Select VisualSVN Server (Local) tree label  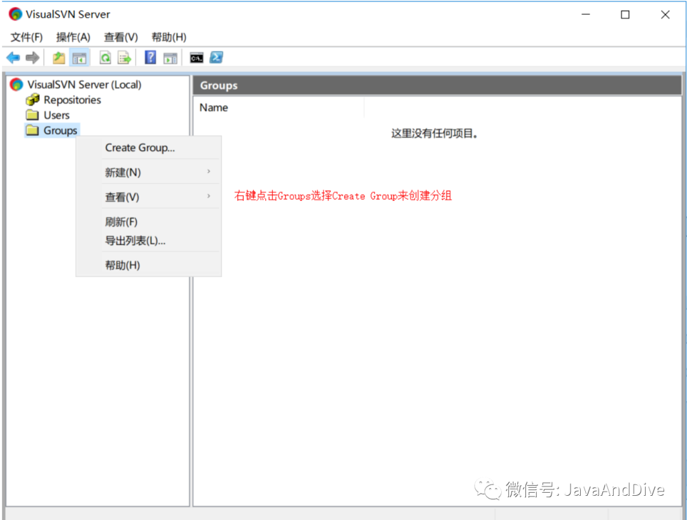click(84, 85)
